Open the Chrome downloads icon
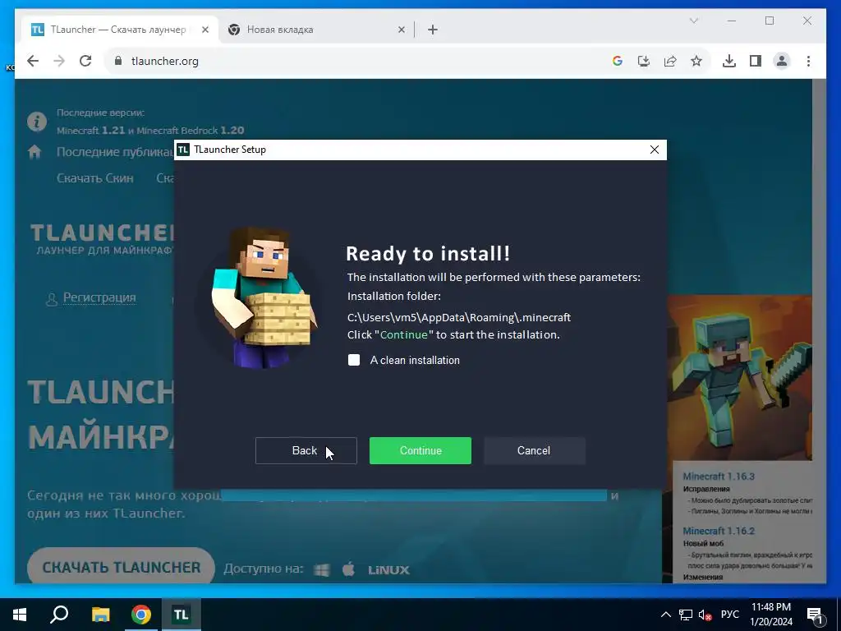The image size is (841, 631). click(x=729, y=61)
